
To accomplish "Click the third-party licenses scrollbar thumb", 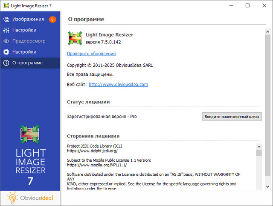I will coord(259,153).
